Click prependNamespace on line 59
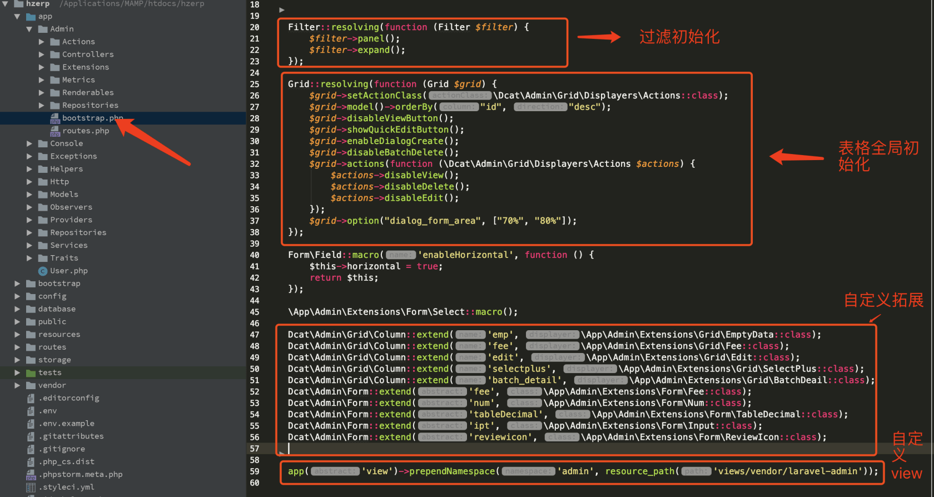The height and width of the screenshot is (497, 934). click(452, 471)
